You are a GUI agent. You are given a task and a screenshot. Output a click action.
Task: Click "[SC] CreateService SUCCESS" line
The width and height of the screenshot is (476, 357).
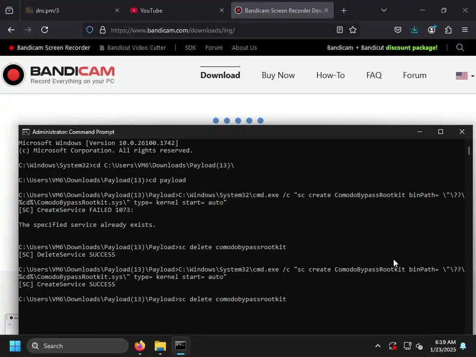(x=67, y=284)
